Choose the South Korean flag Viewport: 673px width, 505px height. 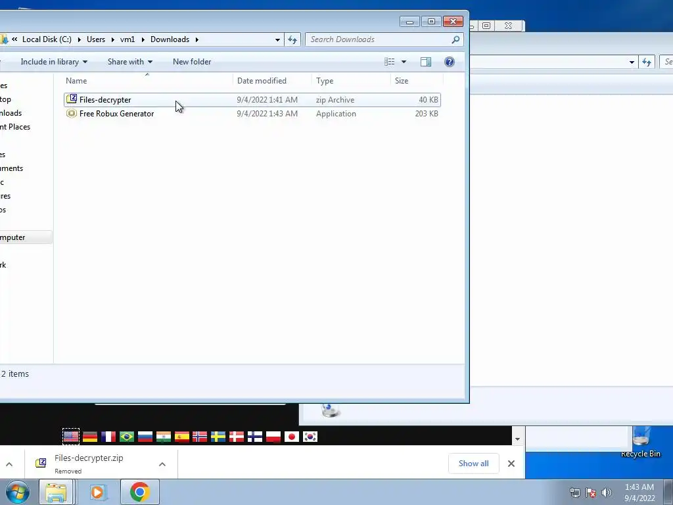click(310, 437)
